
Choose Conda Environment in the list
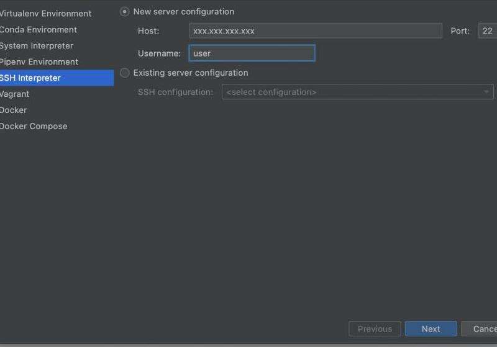39,30
